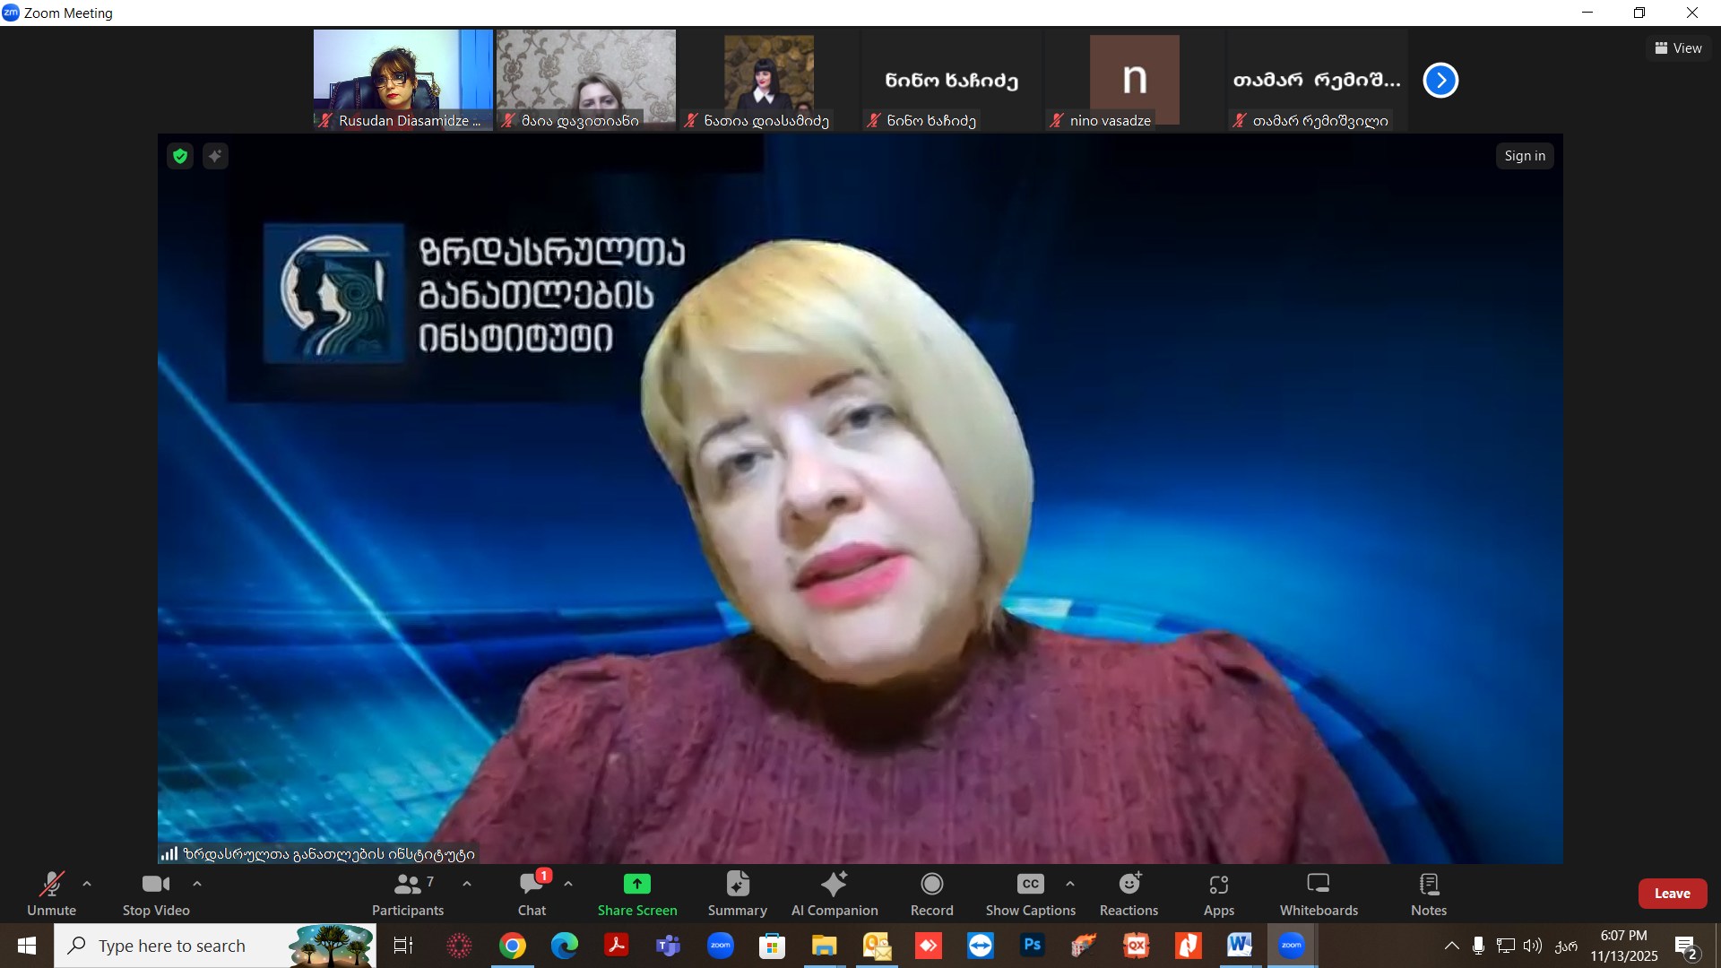Expand video options arrow beside Stop Video
Image resolution: width=1721 pixels, height=968 pixels.
click(197, 884)
